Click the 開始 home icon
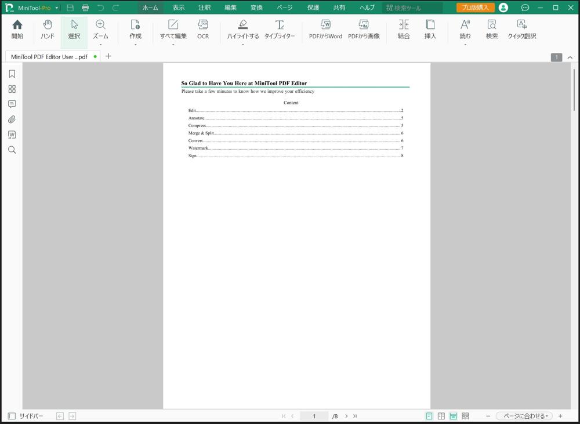580x424 pixels. click(17, 30)
